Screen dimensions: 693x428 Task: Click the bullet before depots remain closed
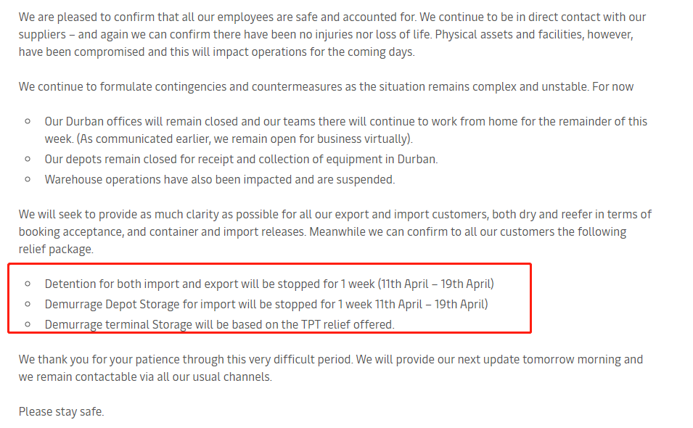coord(28,159)
